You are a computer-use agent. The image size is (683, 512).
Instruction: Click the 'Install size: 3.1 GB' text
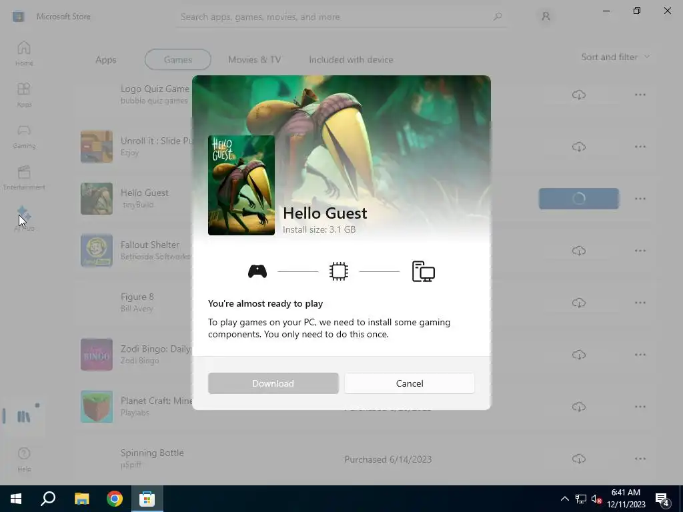(319, 229)
